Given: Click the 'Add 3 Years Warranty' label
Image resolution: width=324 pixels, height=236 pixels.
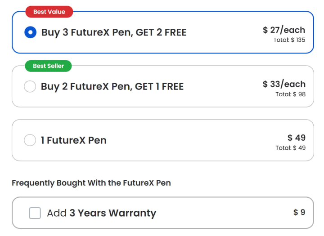Looking at the screenshot, I should (101, 213).
